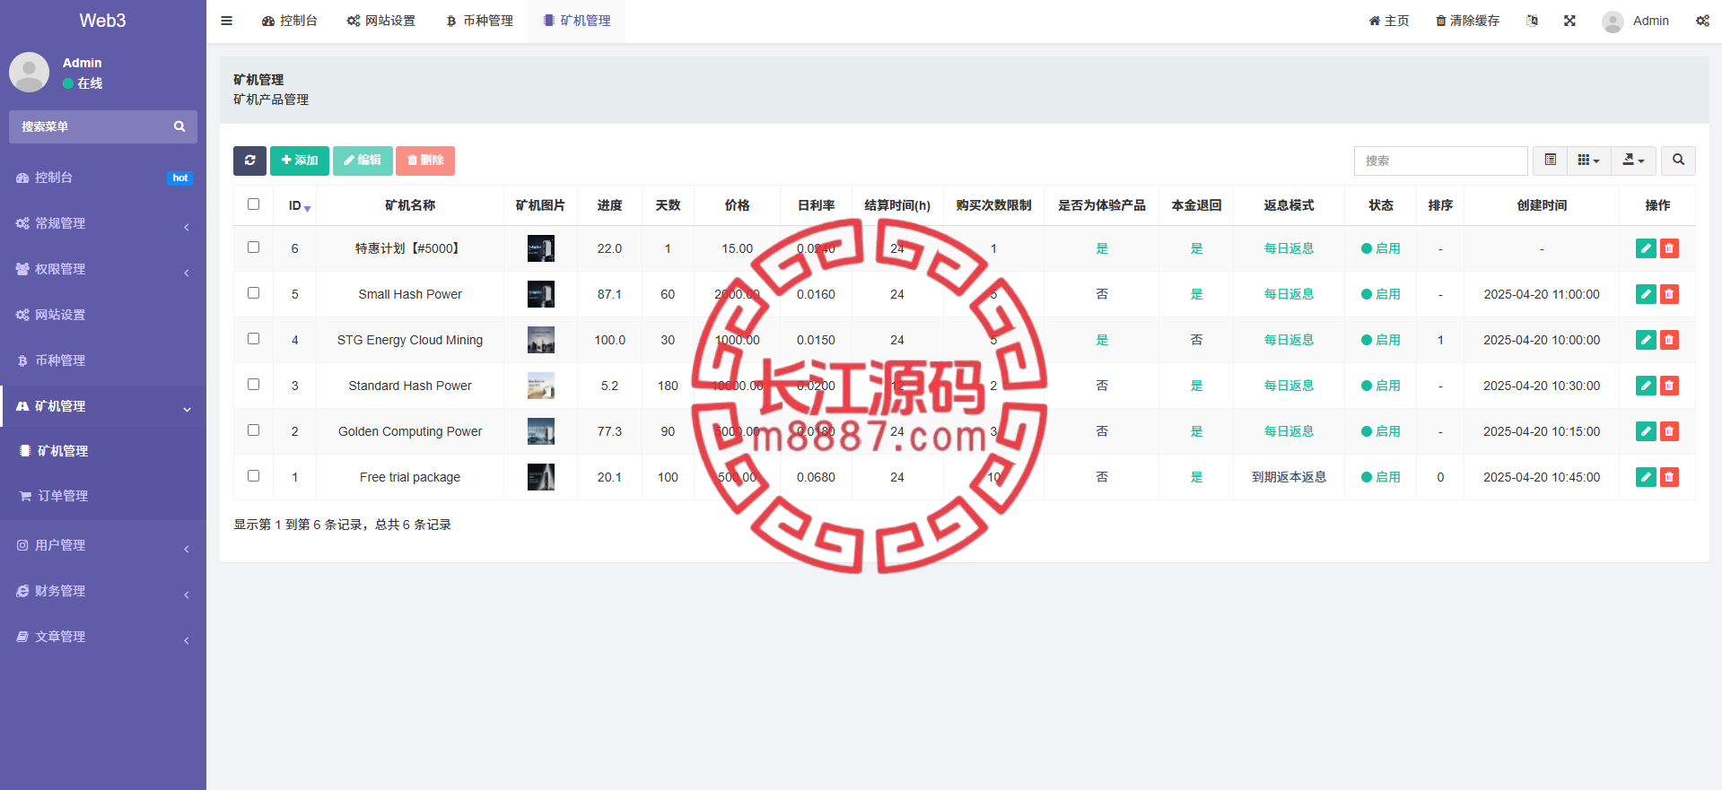Expand 常规管理 sidebar menu
1722x790 pixels.
(x=103, y=223)
